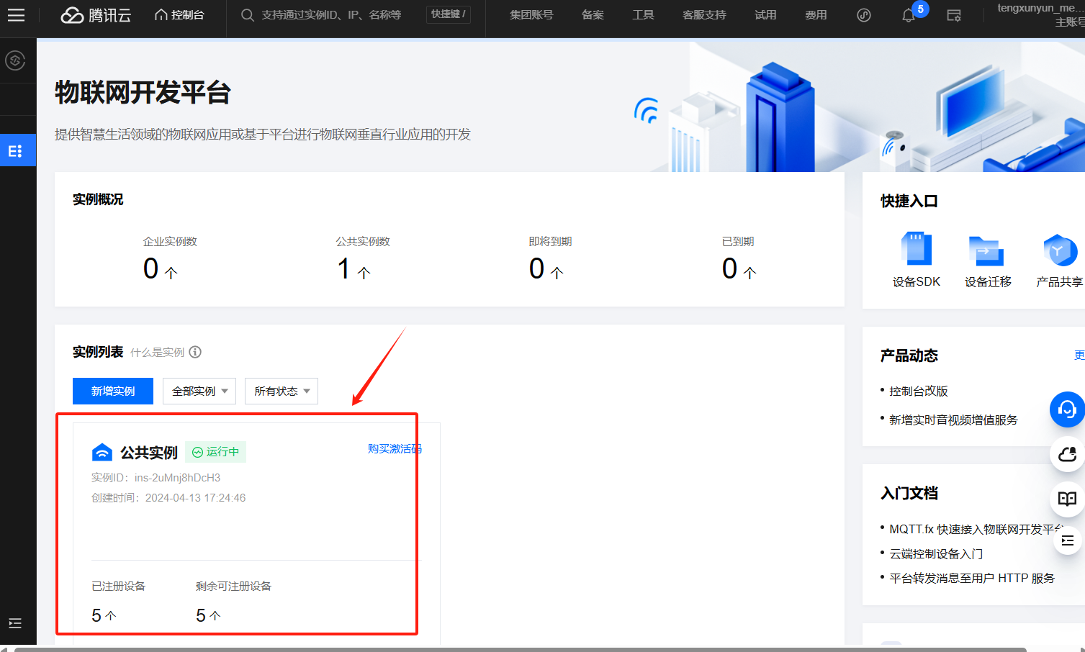
Task: Click the info icon beside 什么是实例
Action: pos(195,352)
